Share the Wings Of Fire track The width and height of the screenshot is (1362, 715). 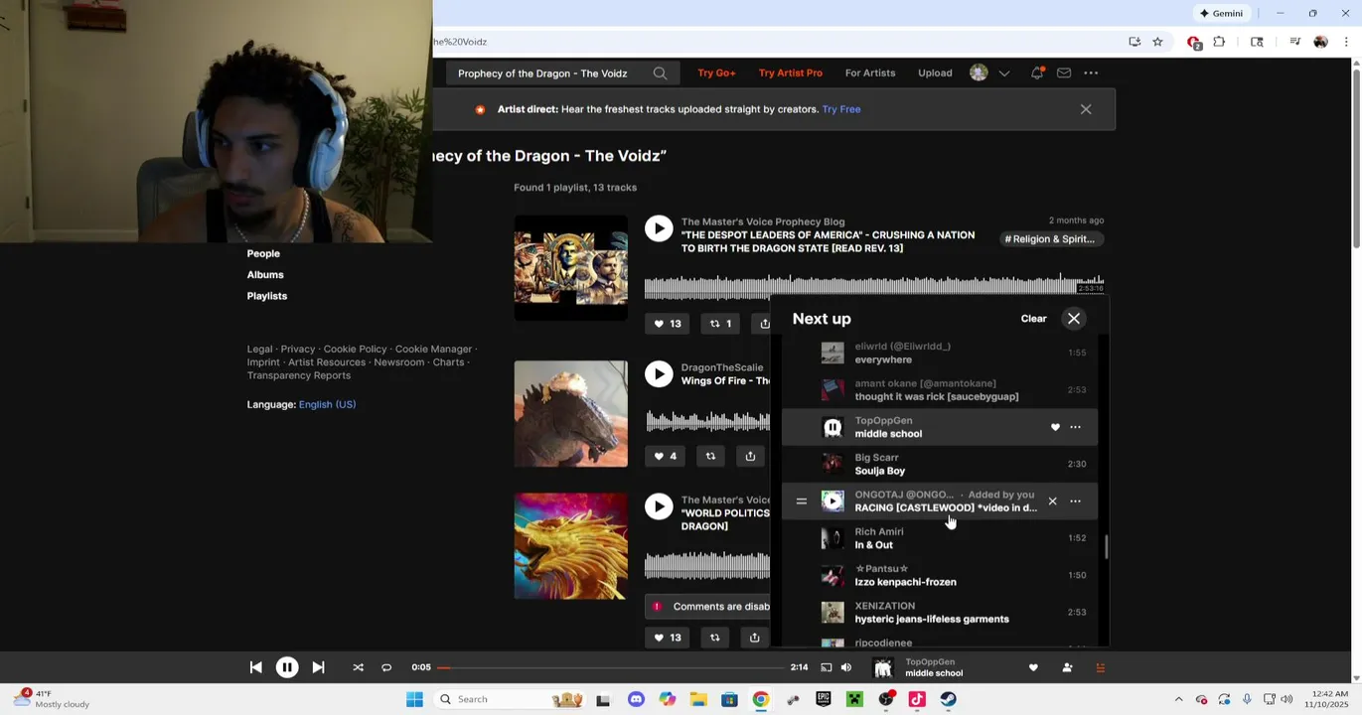(x=750, y=457)
